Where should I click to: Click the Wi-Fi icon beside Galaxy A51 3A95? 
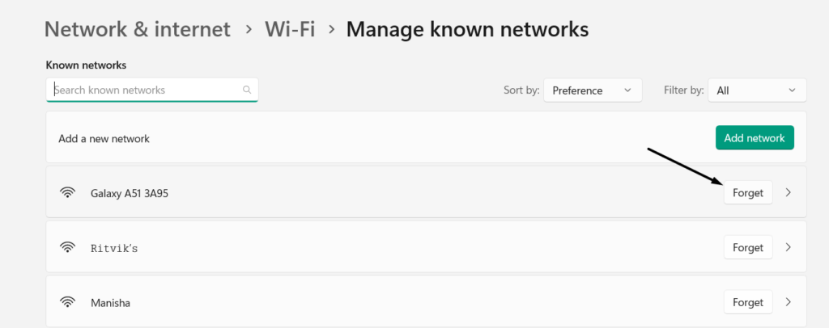click(x=68, y=193)
